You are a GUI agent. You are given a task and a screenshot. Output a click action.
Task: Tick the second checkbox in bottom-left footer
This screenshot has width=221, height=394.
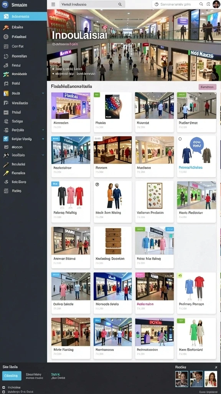tap(4, 391)
